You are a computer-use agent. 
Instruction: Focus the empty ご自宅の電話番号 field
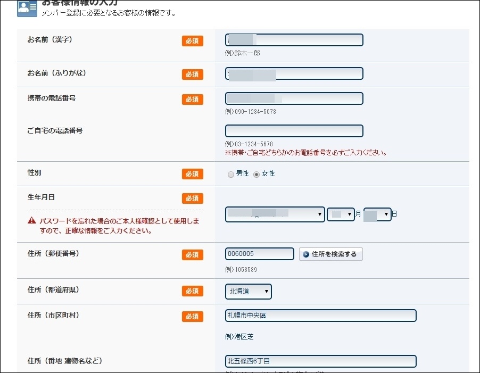coord(294,131)
